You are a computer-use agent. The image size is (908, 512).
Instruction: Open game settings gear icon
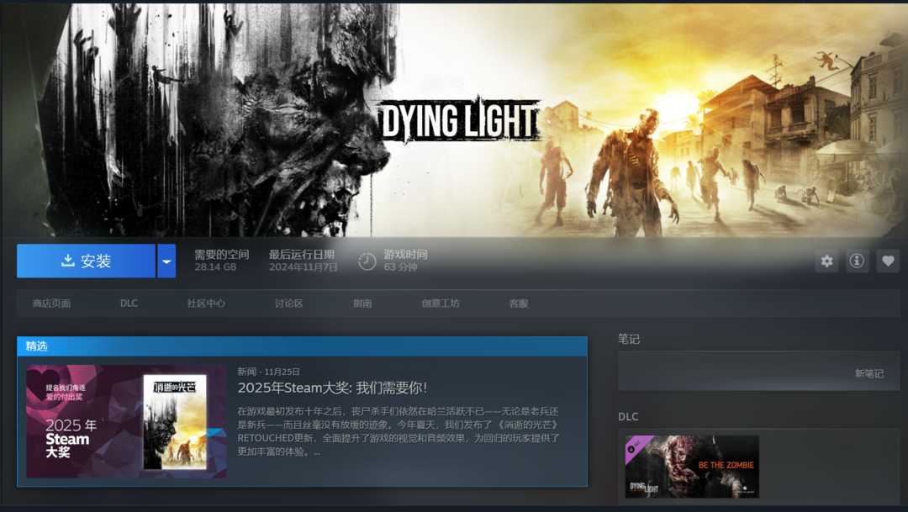826,261
